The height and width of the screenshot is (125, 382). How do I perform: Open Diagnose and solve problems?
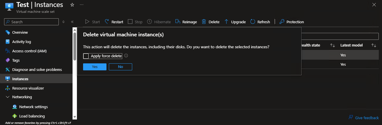[36, 69]
